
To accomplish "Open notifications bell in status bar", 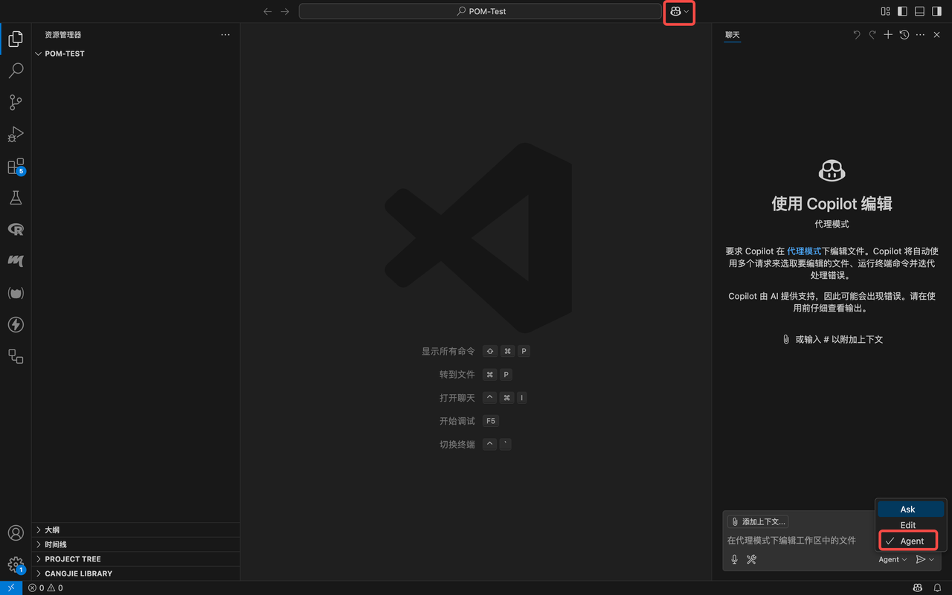I will (x=938, y=588).
